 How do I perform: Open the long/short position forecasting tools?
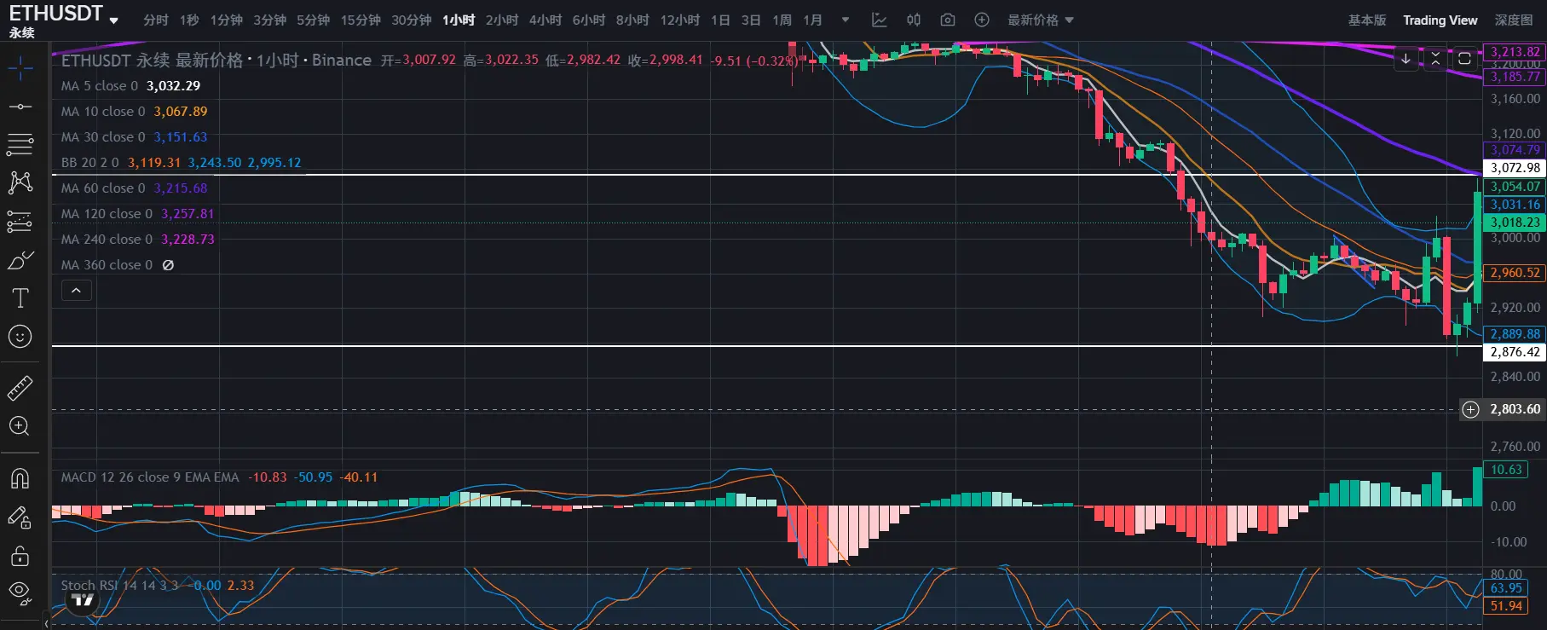click(20, 222)
